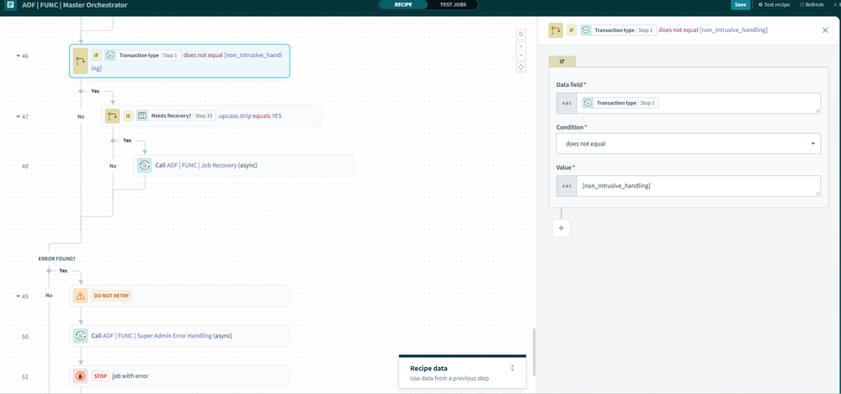
Task: Switch to the Test Jobs tab
Action: point(453,5)
